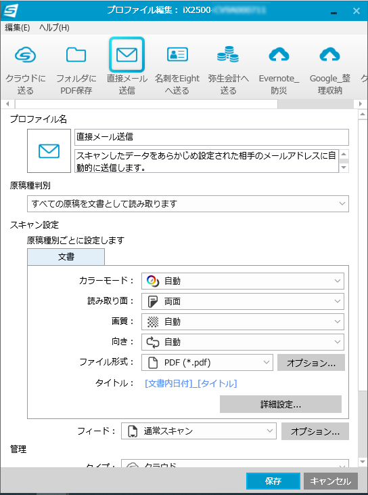Minimize the プロファイル編集 window
Screen dimensions: 368x495
pyautogui.click(x=333, y=12)
